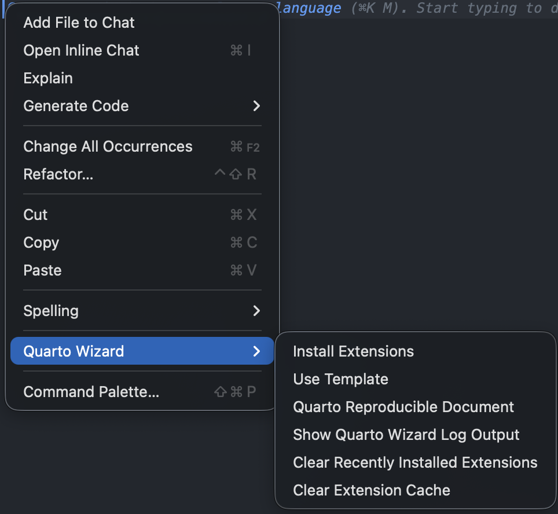558x514 pixels.
Task: Click the Explain menu entry
Action: pyautogui.click(x=48, y=78)
